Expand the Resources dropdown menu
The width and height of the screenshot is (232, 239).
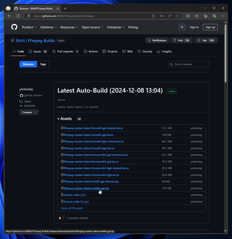tap(69, 27)
